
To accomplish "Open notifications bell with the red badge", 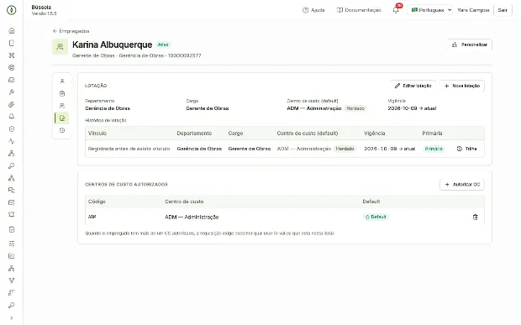I will (396, 10).
